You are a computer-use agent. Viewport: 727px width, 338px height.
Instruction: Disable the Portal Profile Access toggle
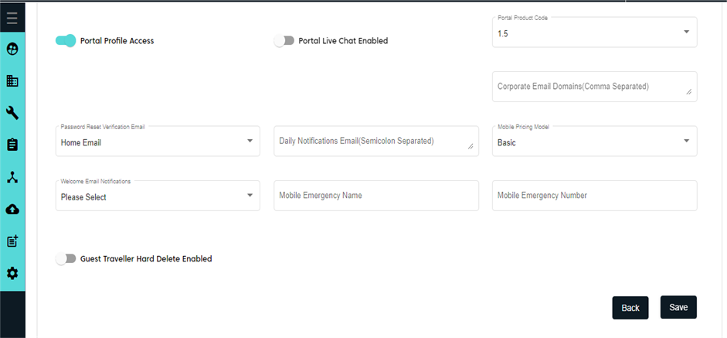coord(66,41)
